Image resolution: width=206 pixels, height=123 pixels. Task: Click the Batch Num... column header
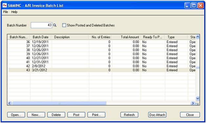coord(19,37)
